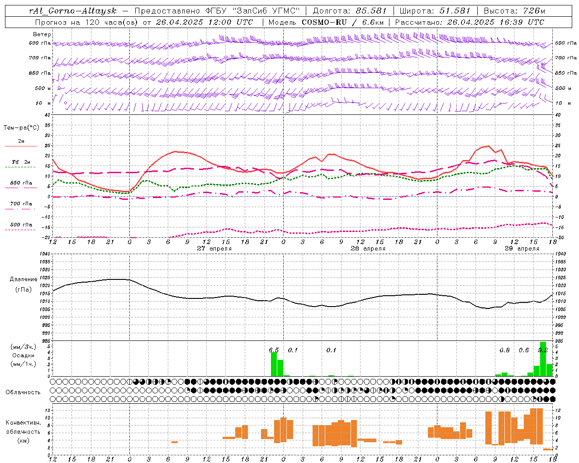
Task: Click the Td 2м legend label
Action: [21, 162]
